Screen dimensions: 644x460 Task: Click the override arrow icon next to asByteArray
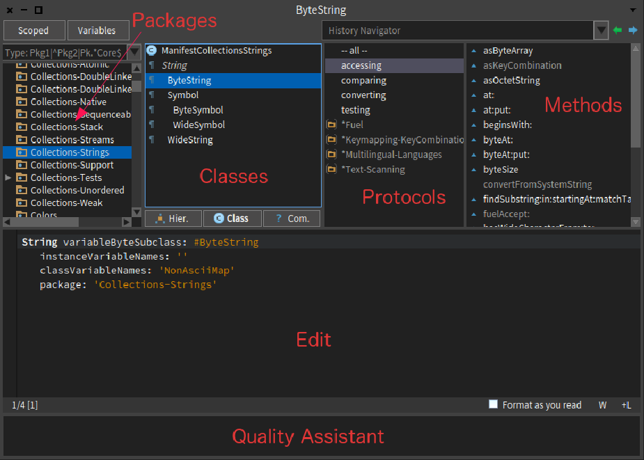473,51
